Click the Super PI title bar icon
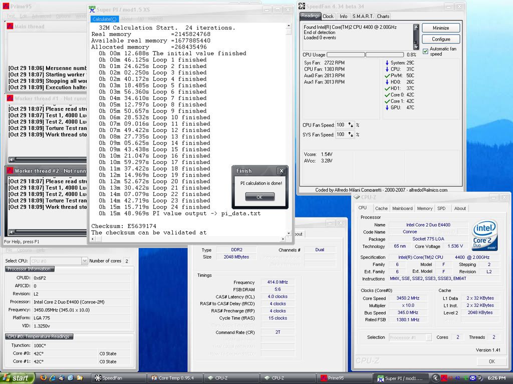 tap(92, 9)
